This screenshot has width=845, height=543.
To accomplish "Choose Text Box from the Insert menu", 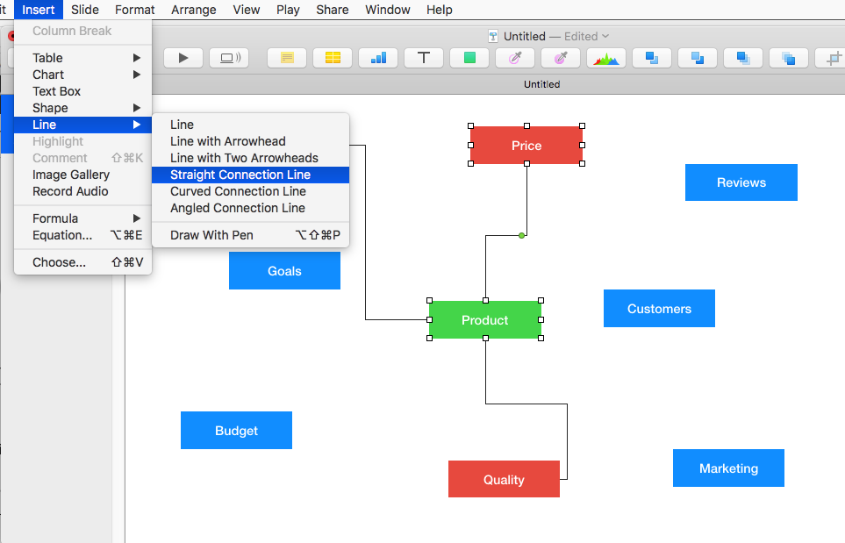I will (82, 91).
